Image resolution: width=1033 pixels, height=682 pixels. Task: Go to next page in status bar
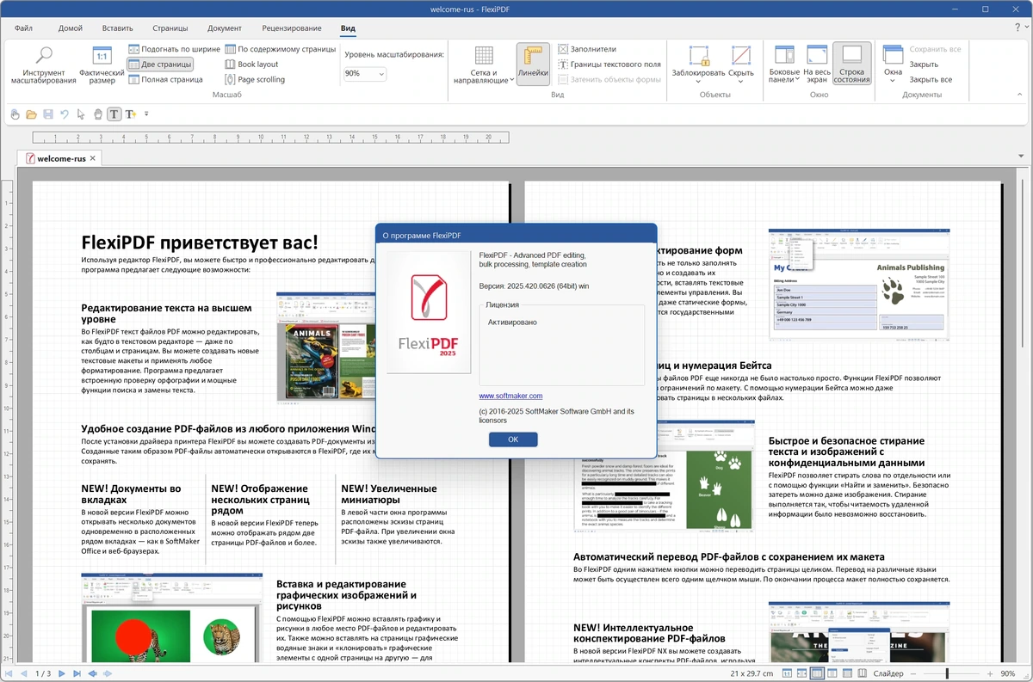coord(62,673)
